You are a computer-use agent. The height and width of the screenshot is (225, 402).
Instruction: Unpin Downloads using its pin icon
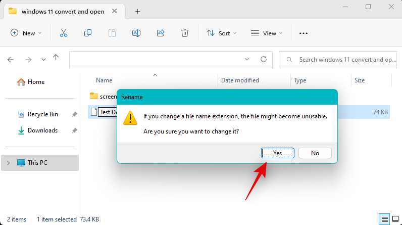tap(74, 130)
